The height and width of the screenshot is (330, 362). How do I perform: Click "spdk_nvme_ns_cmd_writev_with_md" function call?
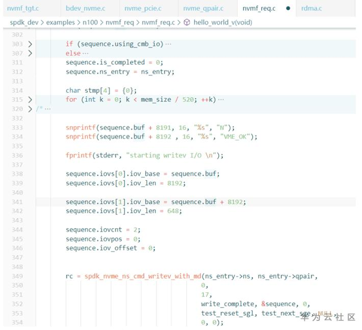coord(143,276)
